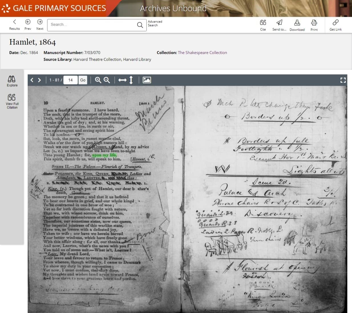
Task: Open the Send to option
Action: 279,25
